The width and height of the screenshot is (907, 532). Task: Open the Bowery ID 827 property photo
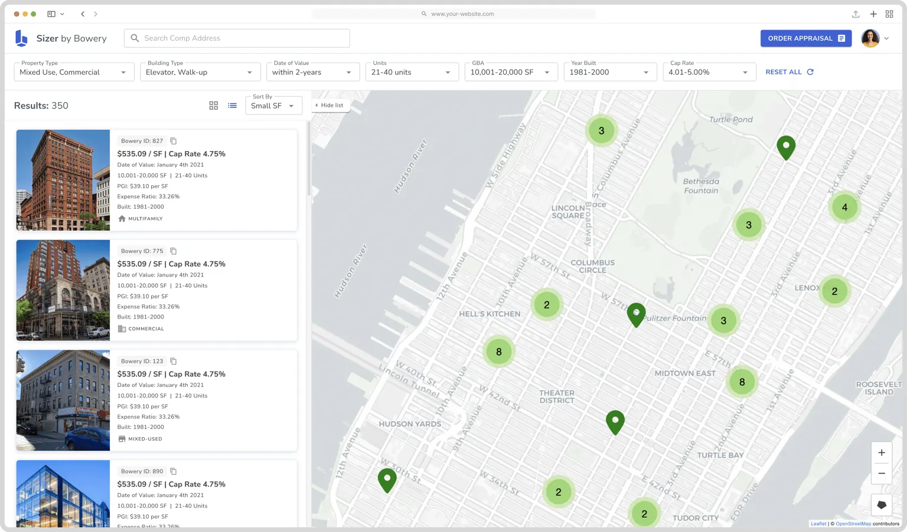pyautogui.click(x=63, y=180)
